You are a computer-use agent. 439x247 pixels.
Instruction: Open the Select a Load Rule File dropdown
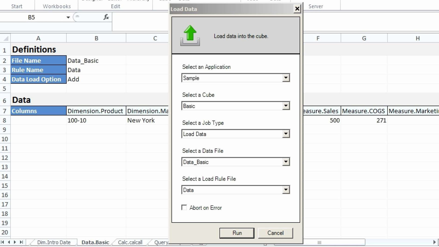(286, 190)
